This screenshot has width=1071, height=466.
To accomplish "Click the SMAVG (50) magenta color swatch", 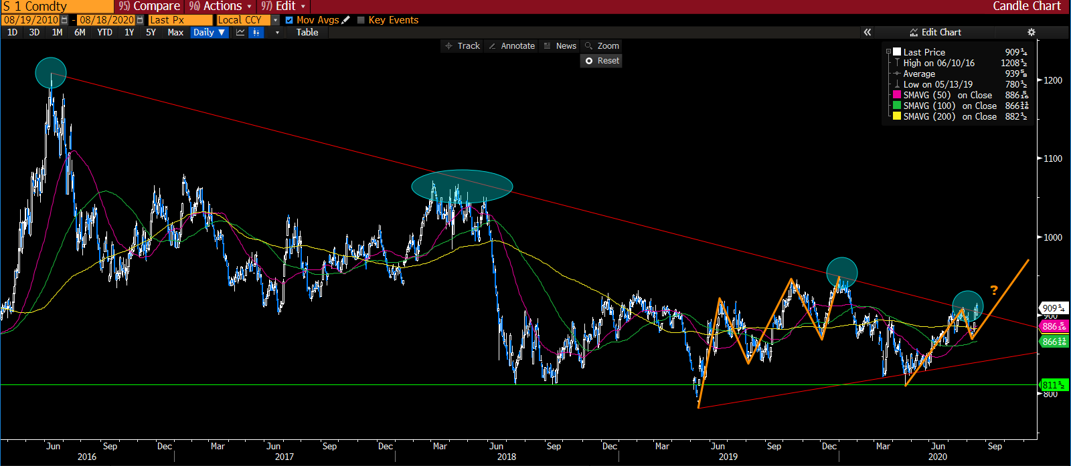I will coord(897,95).
